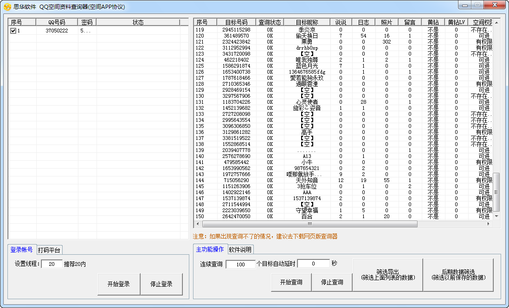
Task: Click the results table scroll-up arrow
Action: (x=496, y=22)
